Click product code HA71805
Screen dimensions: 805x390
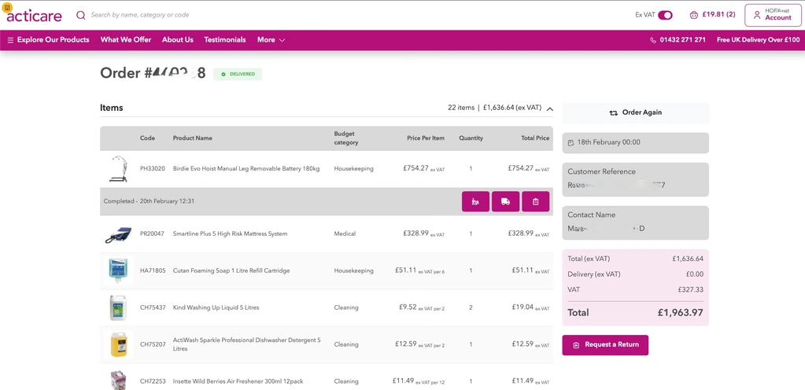point(153,271)
